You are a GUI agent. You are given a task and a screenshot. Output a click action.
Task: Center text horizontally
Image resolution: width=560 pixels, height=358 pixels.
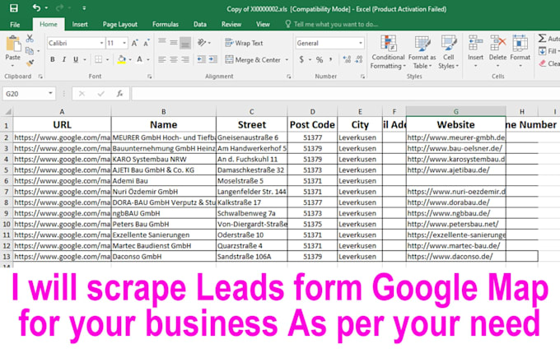(174, 59)
